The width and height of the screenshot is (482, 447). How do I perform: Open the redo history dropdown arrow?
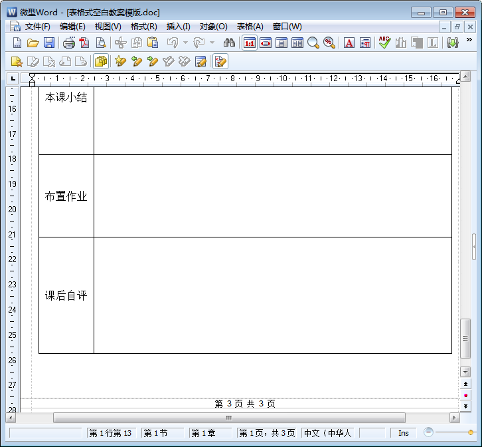click(x=212, y=43)
